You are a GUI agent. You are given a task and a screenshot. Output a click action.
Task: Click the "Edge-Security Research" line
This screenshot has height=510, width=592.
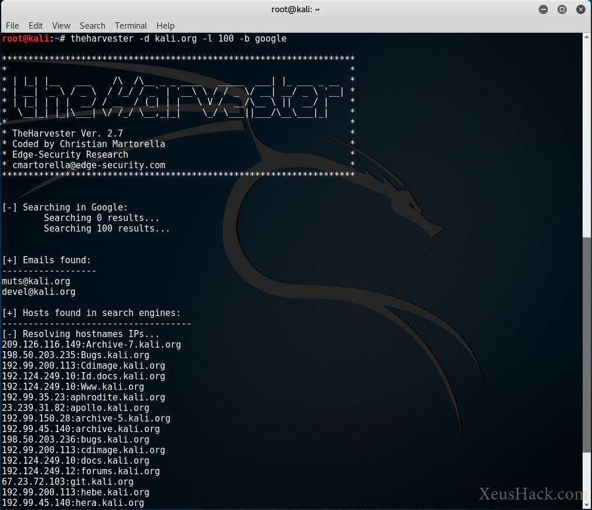[70, 154]
